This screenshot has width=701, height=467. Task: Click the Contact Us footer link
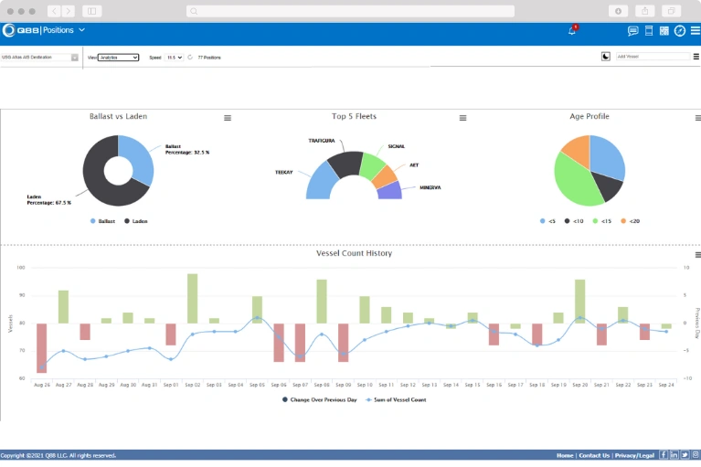click(594, 455)
